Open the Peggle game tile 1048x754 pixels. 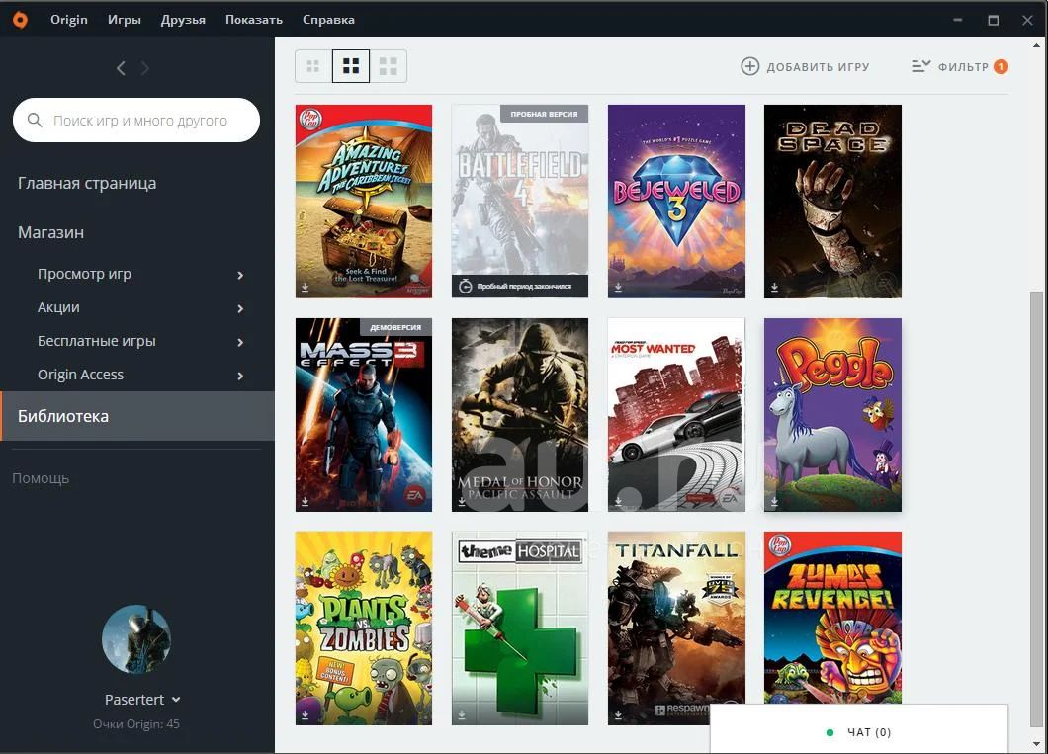[x=832, y=415]
